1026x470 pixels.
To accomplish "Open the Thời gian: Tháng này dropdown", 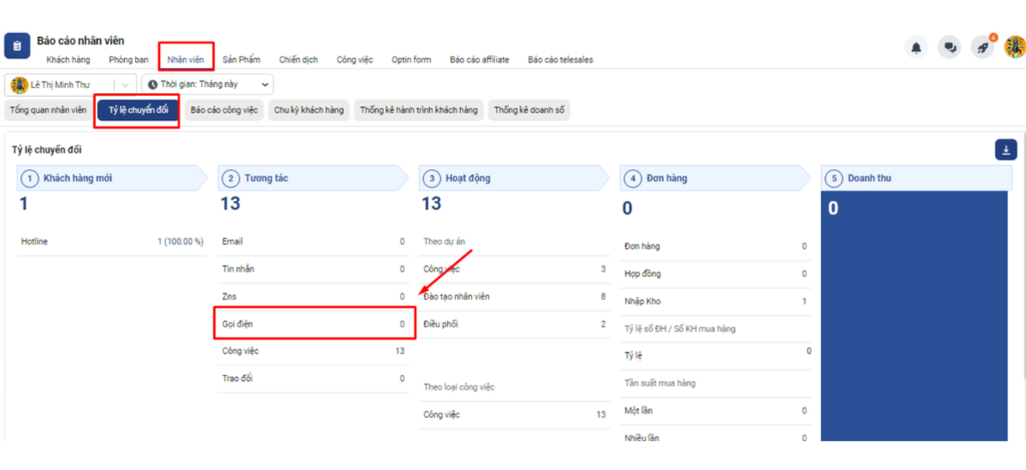I will 207,85.
